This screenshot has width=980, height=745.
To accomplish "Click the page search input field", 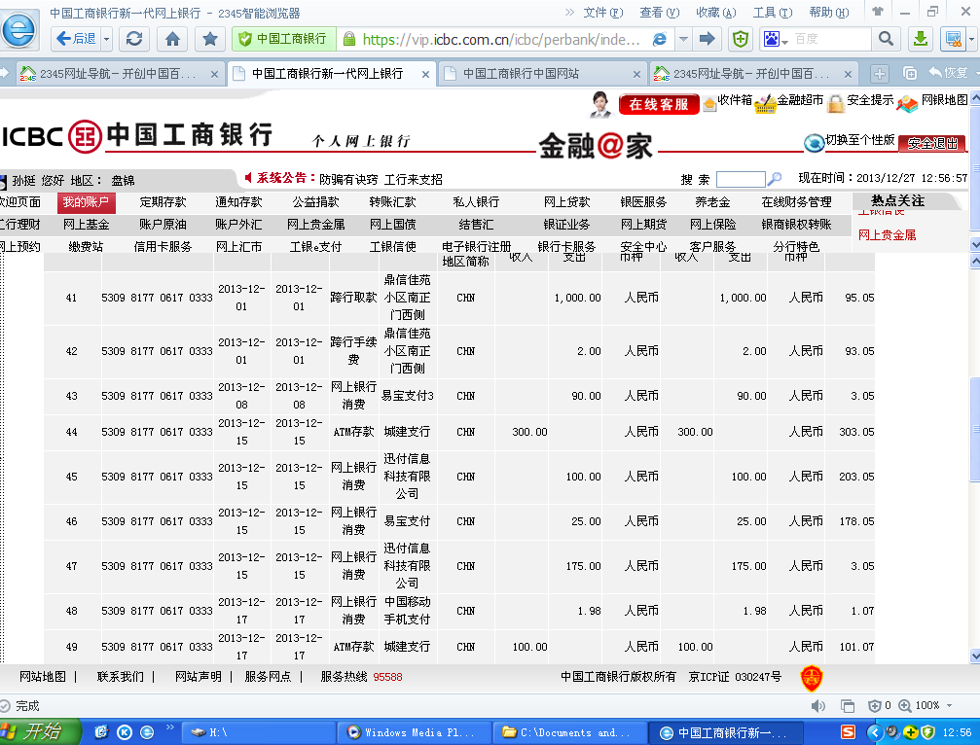I will pyautogui.click(x=740, y=179).
